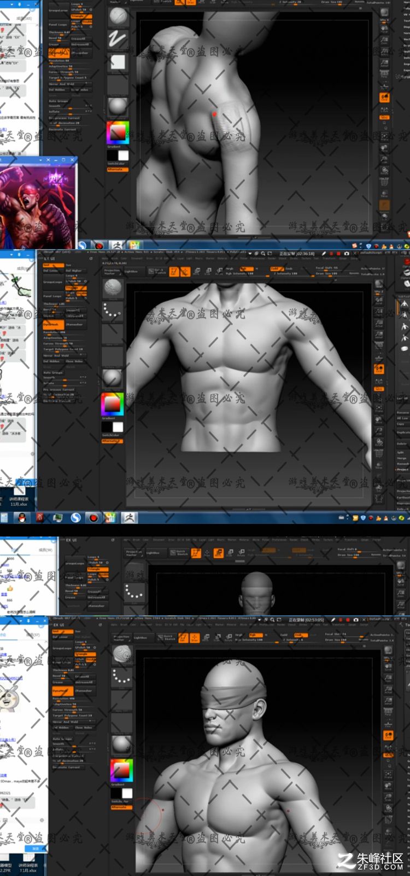Select the white secondary color swatch in the torso screenshot
Viewport: 410px width, 876px height.
click(118, 427)
